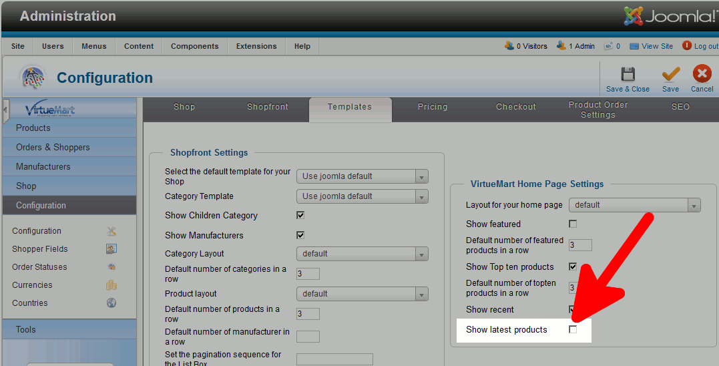Click the Joomla logo in the header
The image size is (719, 366).
click(670, 16)
